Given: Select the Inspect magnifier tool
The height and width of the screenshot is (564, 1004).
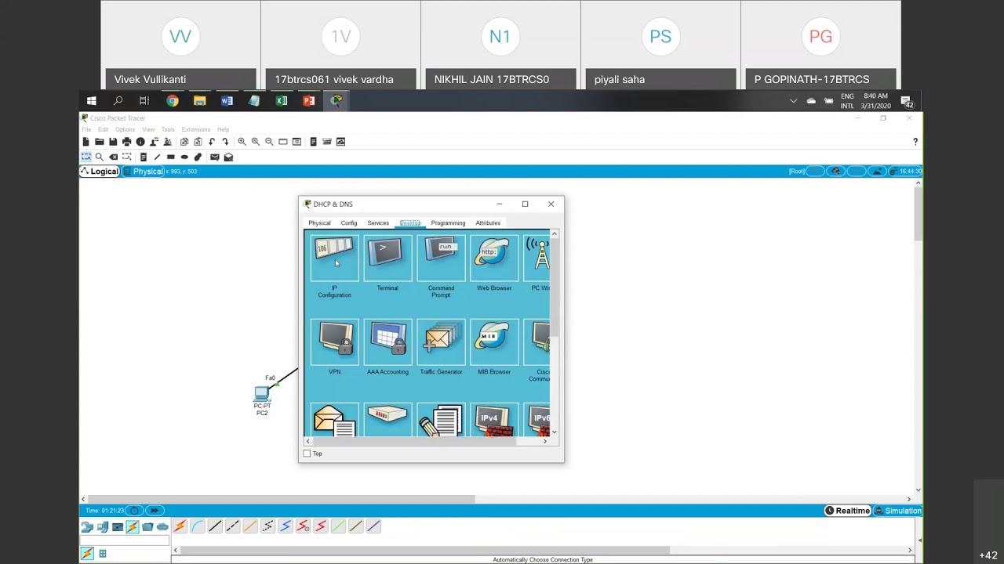Looking at the screenshot, I should [x=100, y=157].
